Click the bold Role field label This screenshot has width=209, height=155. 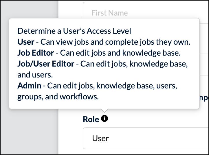coord(91,119)
